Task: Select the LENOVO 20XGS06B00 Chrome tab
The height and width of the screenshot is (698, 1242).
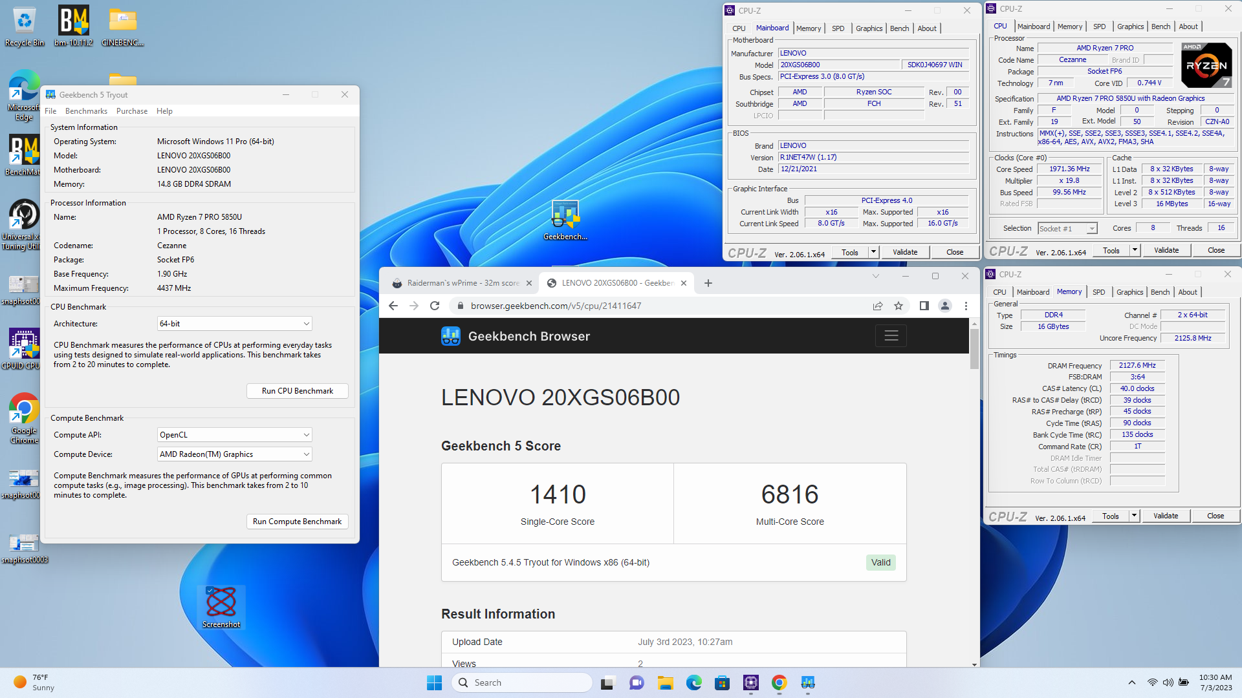Action: (616, 283)
